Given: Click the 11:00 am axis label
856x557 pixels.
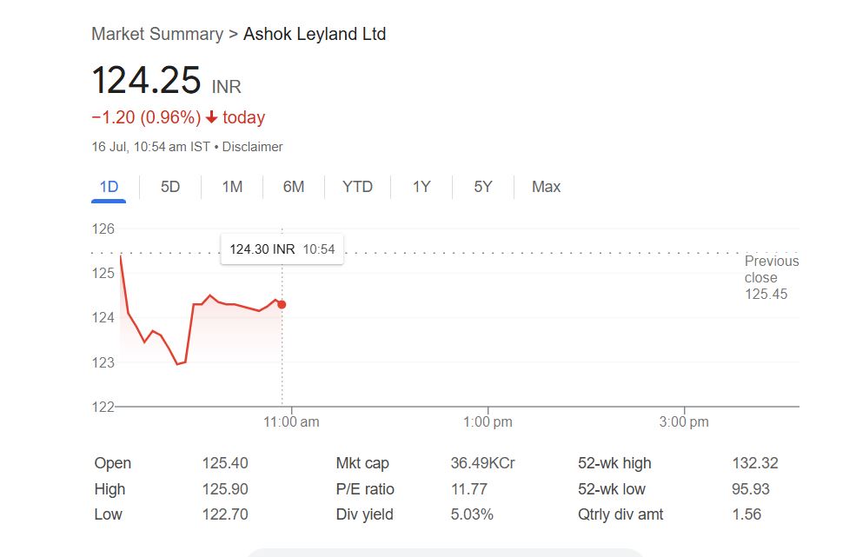Looking at the screenshot, I should 291,422.
